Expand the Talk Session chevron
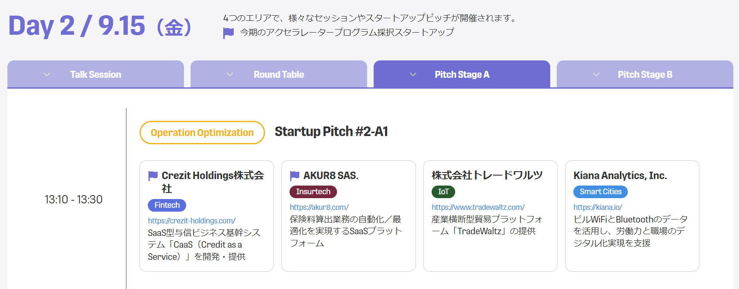 (47, 75)
